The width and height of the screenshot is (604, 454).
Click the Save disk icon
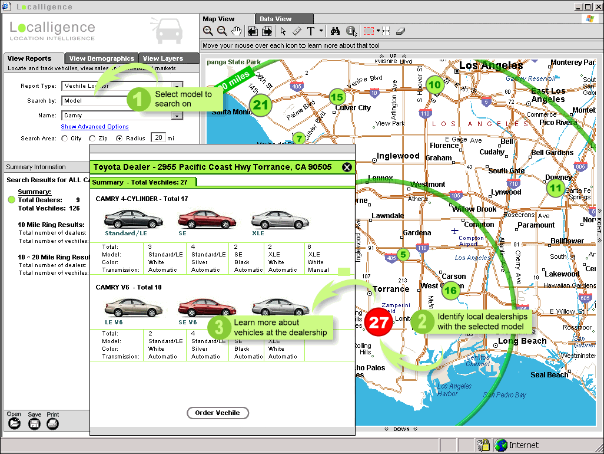point(34,424)
